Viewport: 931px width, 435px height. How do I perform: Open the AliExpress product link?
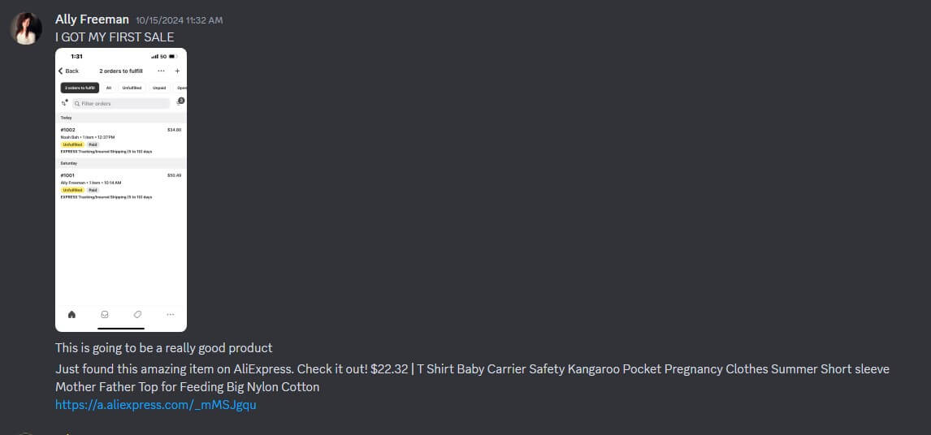coord(155,404)
